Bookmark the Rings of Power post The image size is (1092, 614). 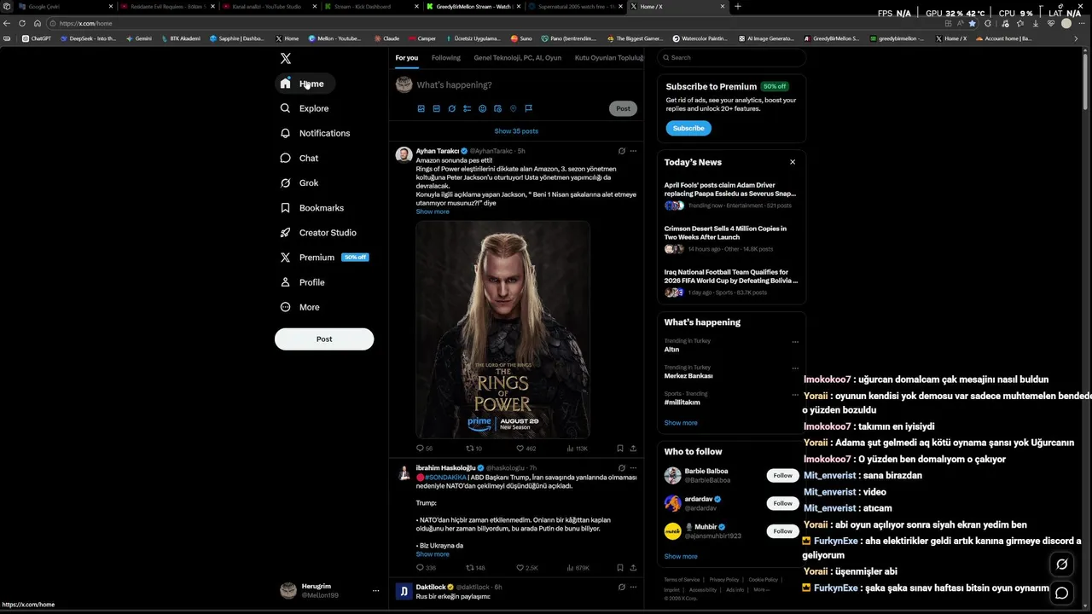click(620, 448)
